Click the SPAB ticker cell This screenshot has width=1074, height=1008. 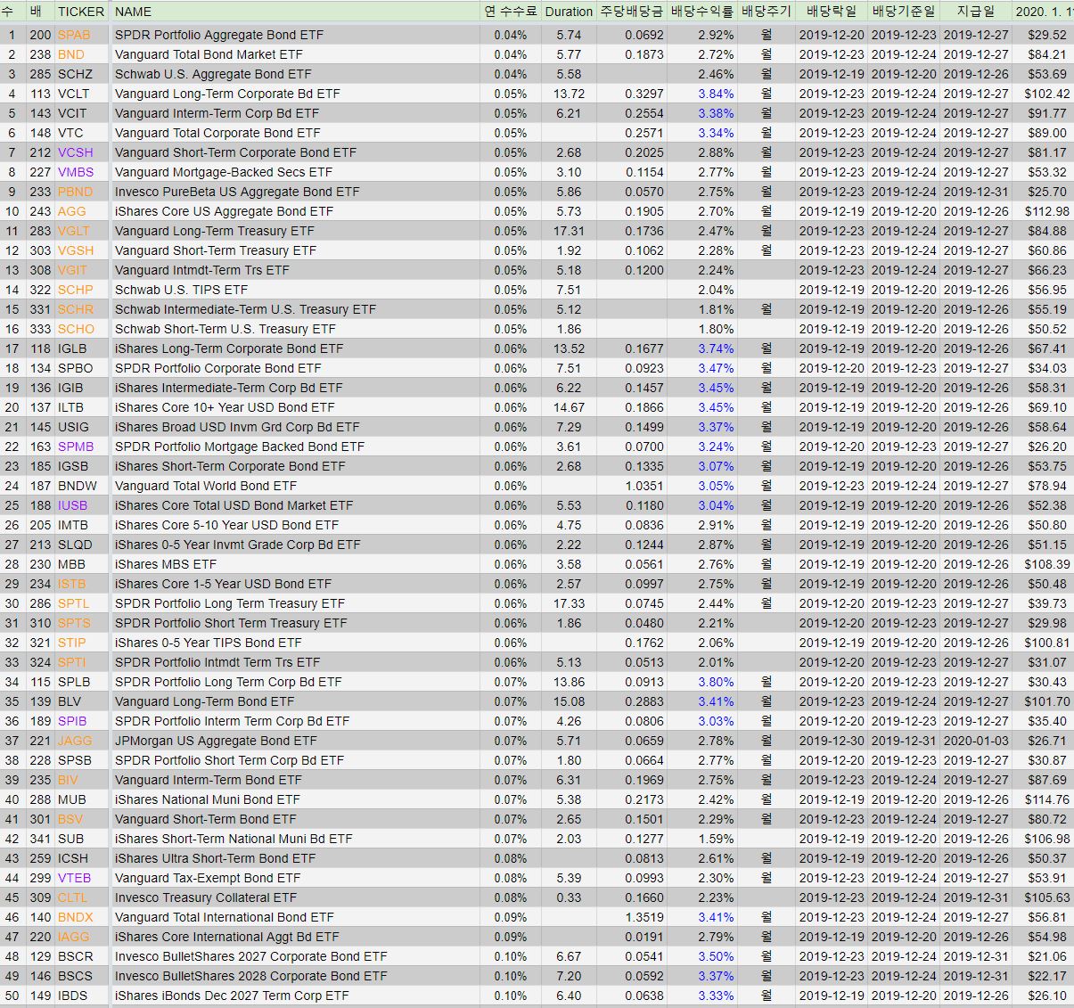pos(74,35)
